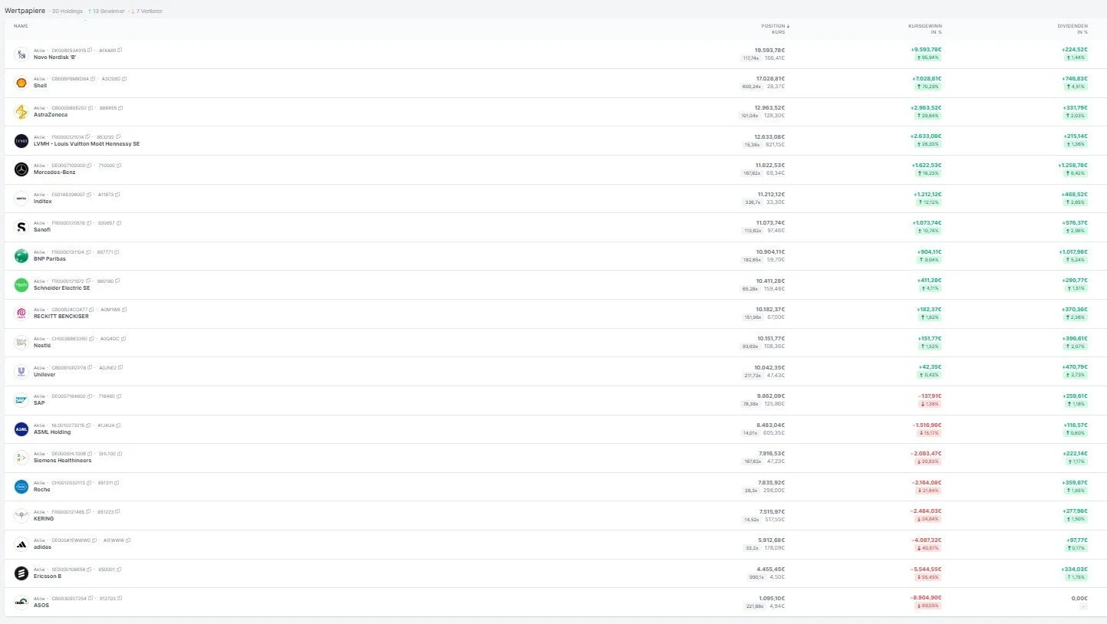This screenshot has height=624, width=1107.
Task: Click the Shell logo icon
Action: (x=21, y=83)
